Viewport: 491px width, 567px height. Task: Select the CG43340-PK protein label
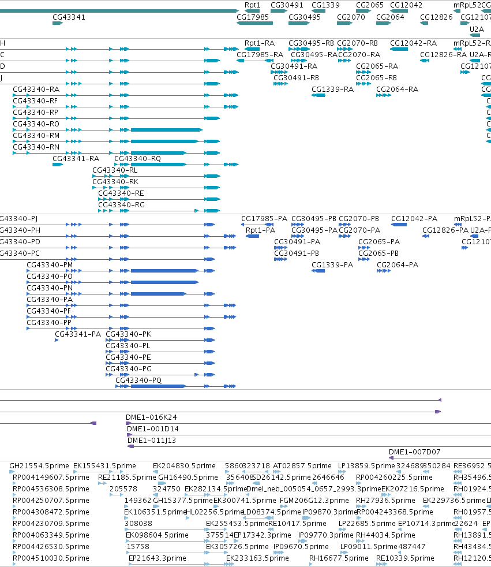click(x=128, y=334)
